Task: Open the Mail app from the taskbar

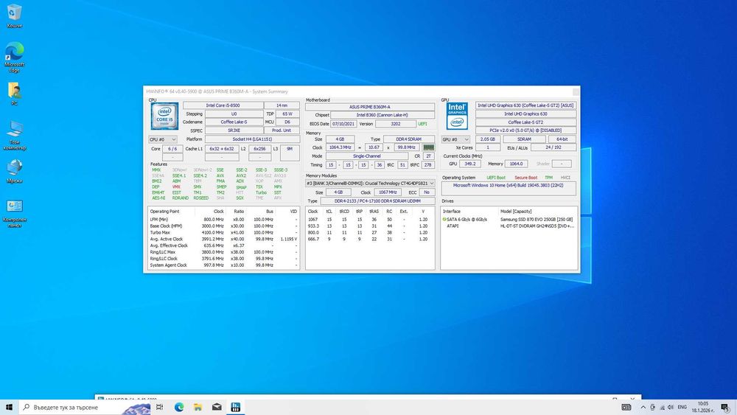Action: click(217, 407)
